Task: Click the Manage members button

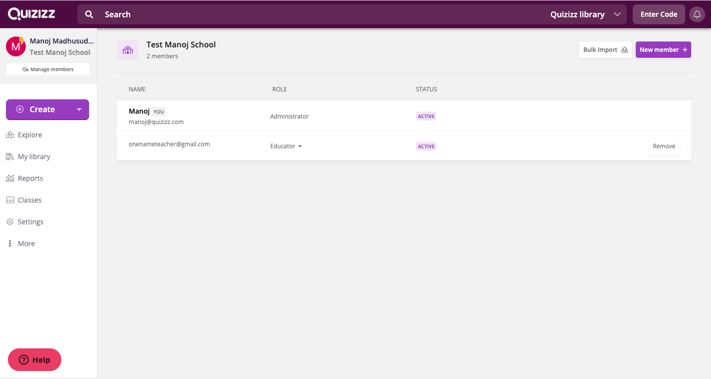Action: click(x=48, y=69)
